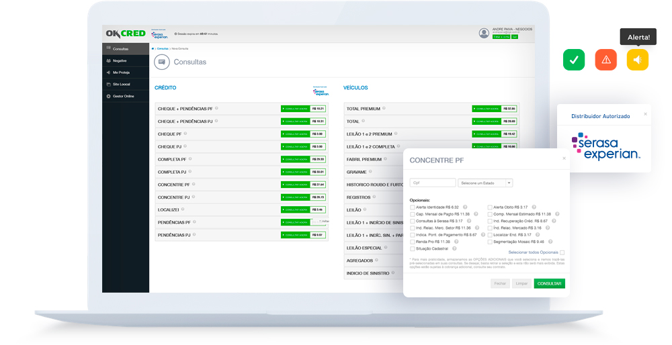Click Consultar Agora for PENDÊNCIAS PJ
The height and width of the screenshot is (345, 672).
[x=296, y=235]
